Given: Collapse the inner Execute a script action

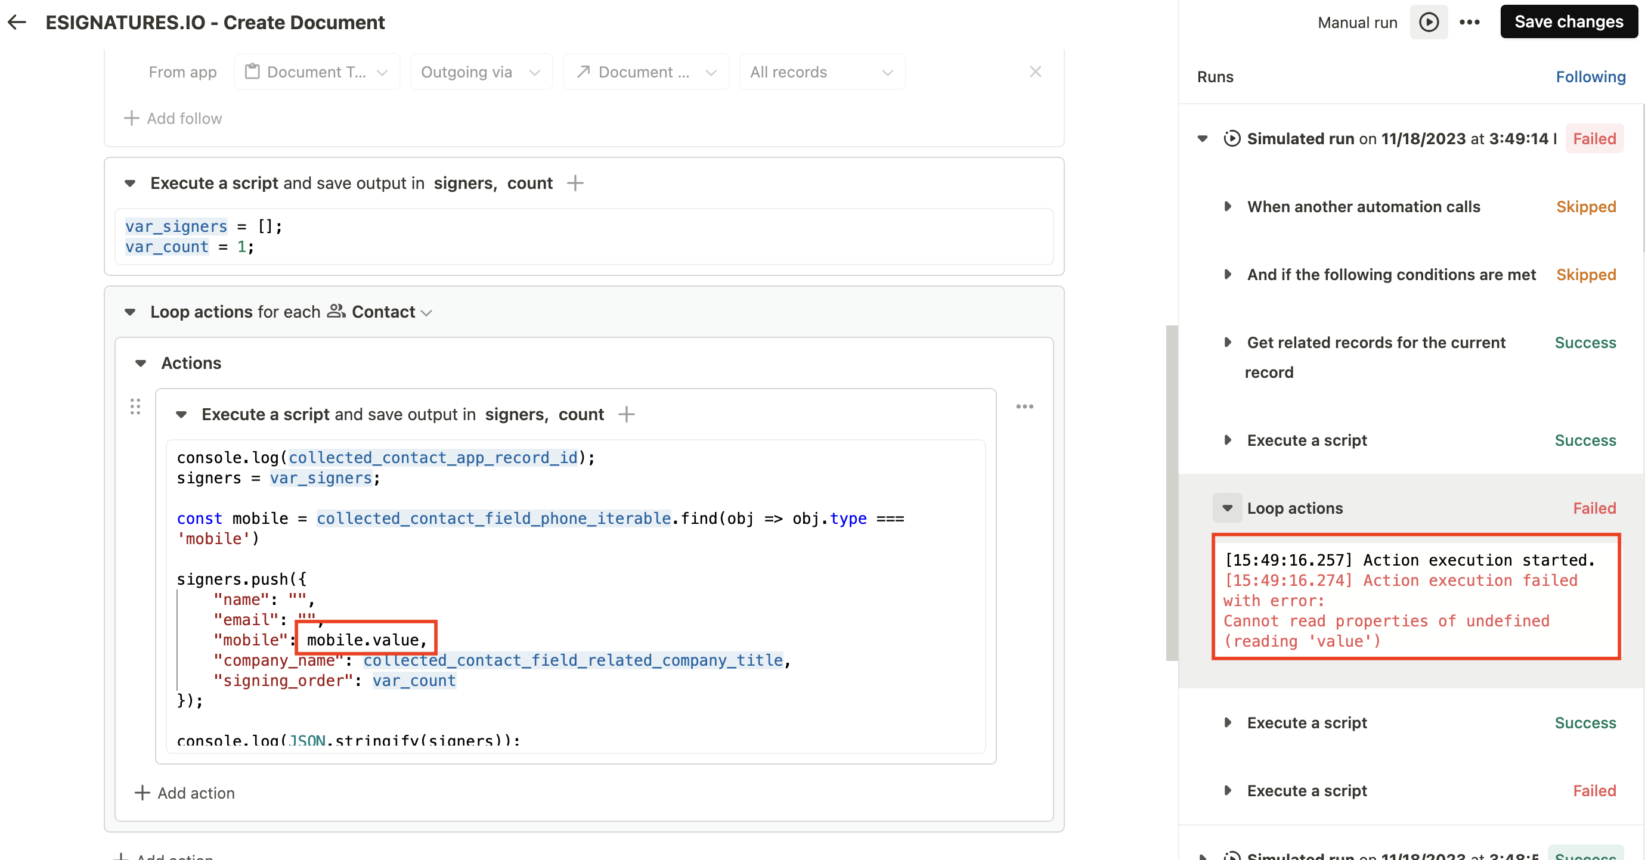Looking at the screenshot, I should [181, 415].
